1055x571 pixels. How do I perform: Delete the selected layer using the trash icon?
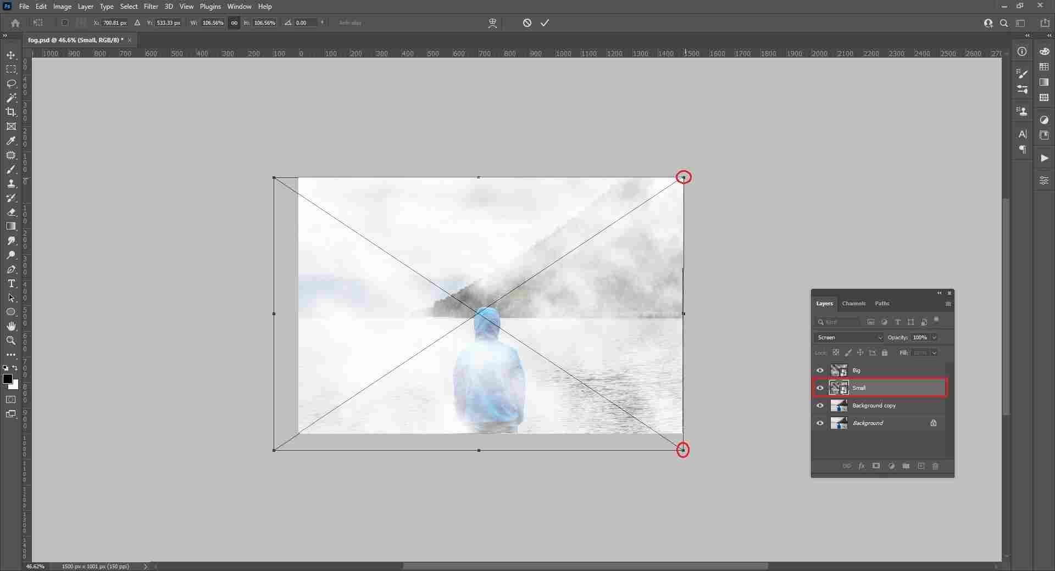tap(936, 466)
